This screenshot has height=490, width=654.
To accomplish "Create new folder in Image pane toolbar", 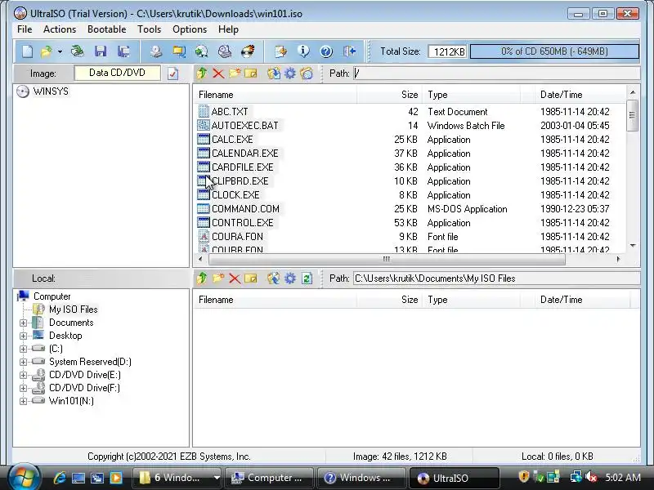I will (235, 73).
